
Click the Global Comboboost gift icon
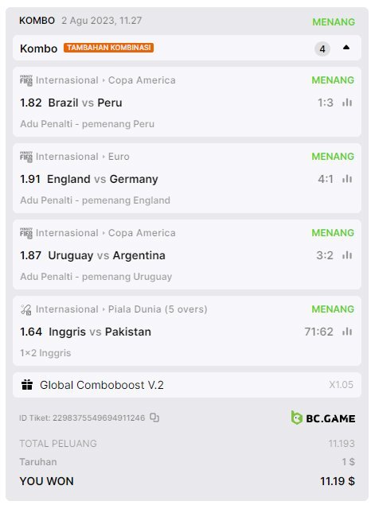click(x=27, y=385)
